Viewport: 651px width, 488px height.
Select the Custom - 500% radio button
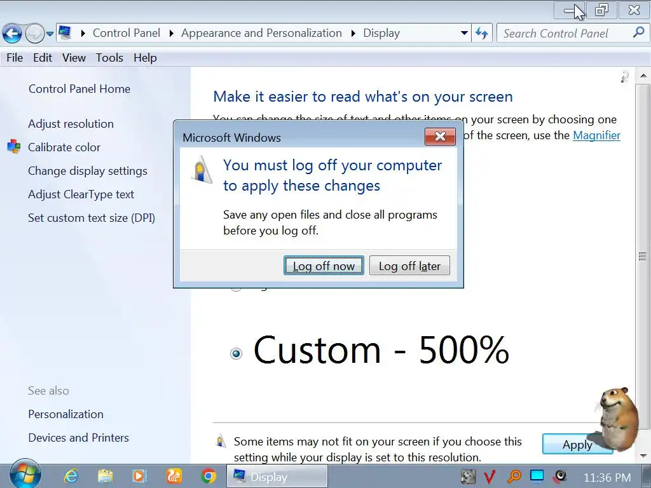coord(236,353)
